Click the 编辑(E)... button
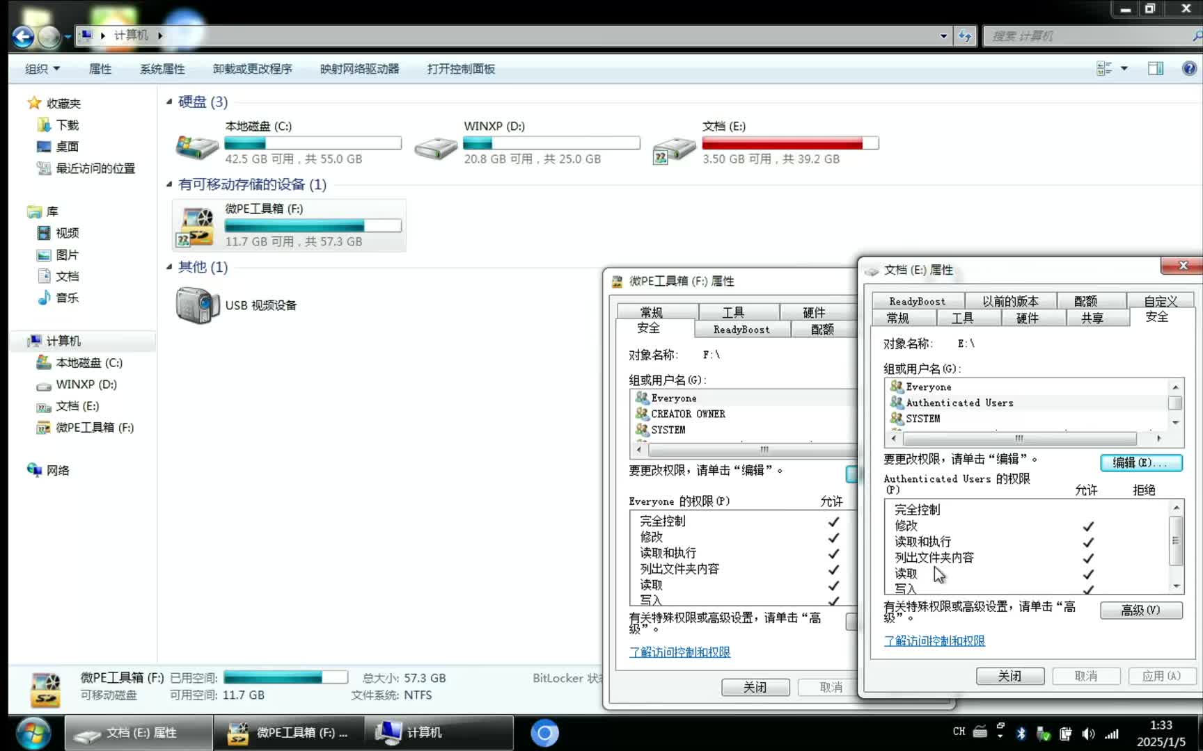The image size is (1203, 751). click(x=1140, y=462)
